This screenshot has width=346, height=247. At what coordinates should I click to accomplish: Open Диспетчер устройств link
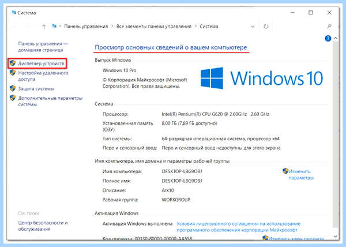41,63
